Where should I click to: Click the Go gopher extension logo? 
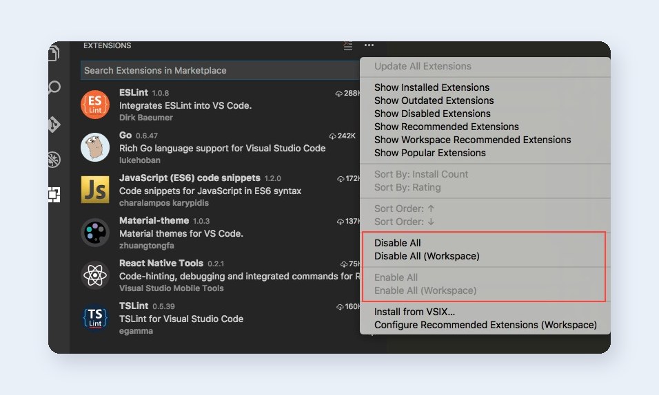click(95, 147)
